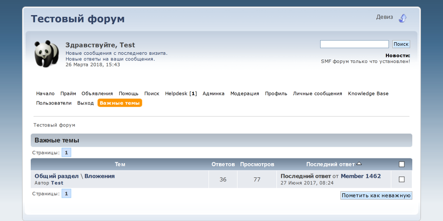Open the Knowledge Base menu item
The height and width of the screenshot is (221, 443).
pos(368,94)
